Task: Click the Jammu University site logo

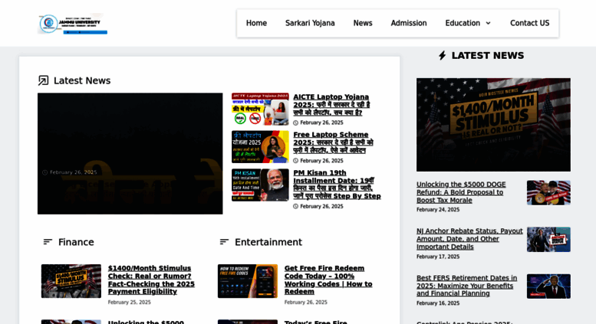Action: pos(72,24)
